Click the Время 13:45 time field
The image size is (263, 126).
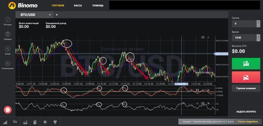244,38
